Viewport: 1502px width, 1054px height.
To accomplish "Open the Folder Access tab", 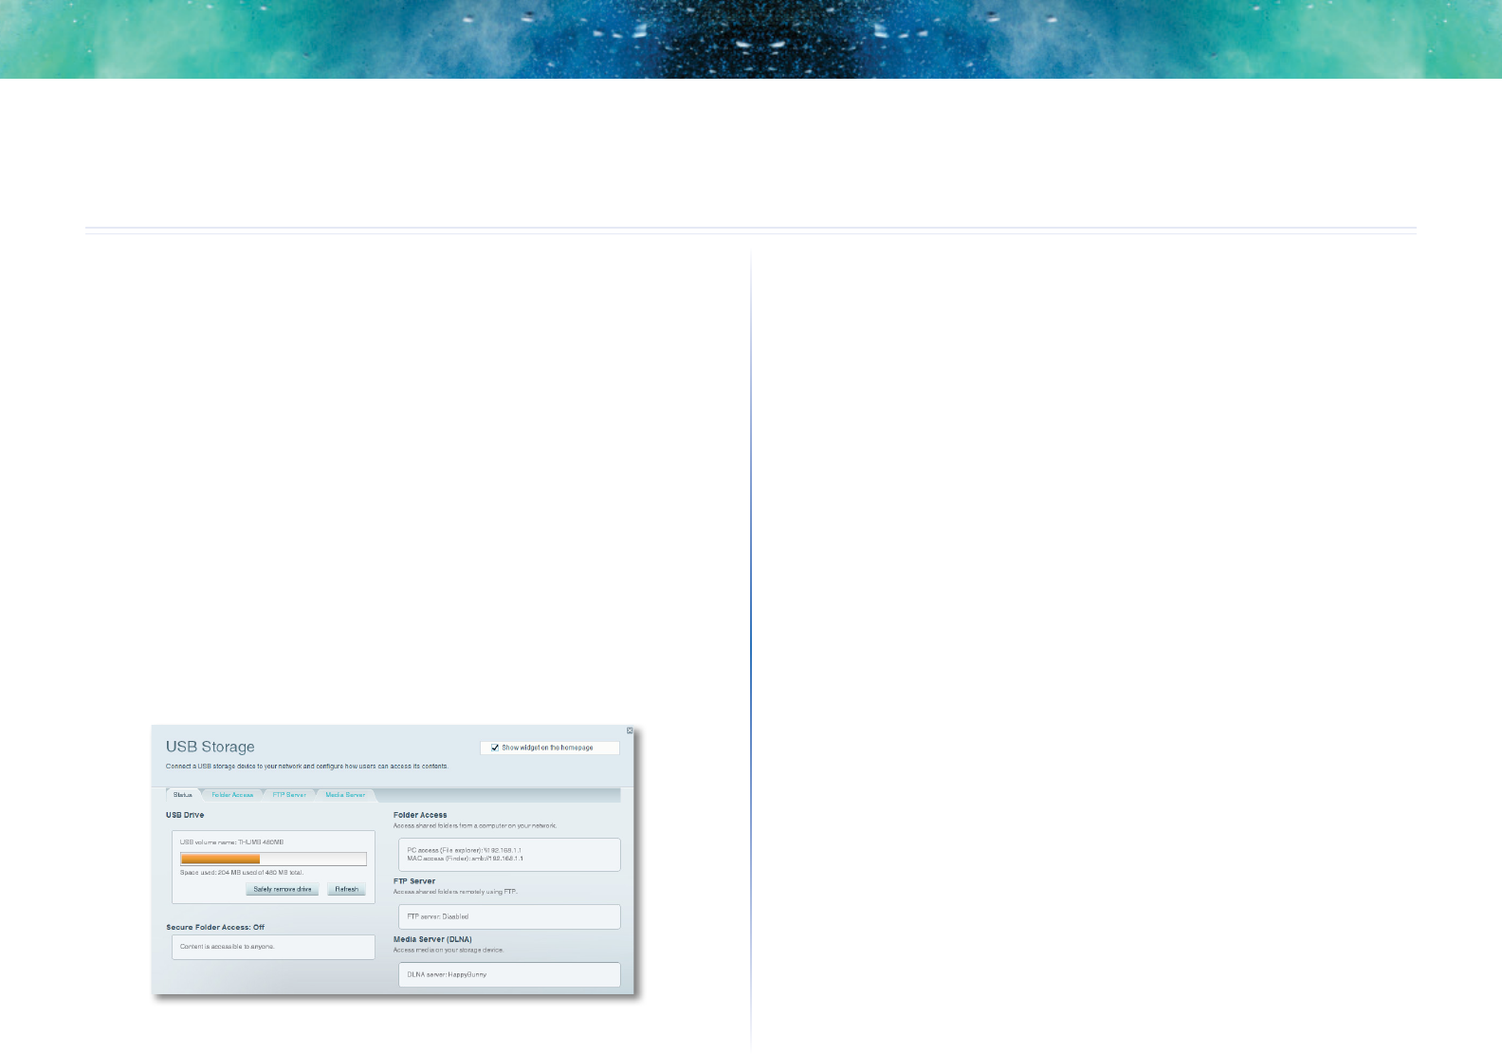I will [x=232, y=795].
